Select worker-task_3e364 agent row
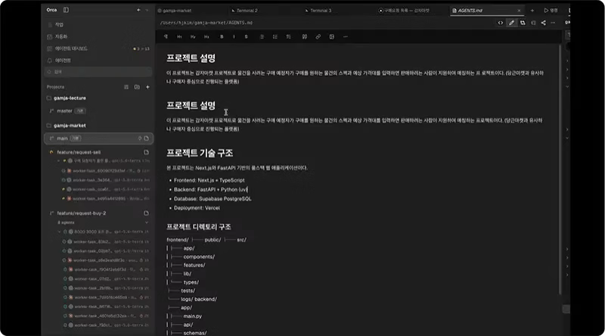The width and height of the screenshot is (605, 336). [106, 180]
